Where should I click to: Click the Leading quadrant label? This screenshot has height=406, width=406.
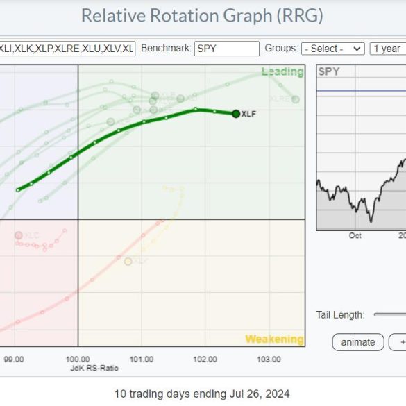[282, 71]
